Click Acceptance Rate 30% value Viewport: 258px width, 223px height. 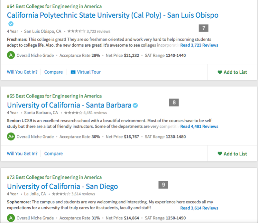[96, 137]
